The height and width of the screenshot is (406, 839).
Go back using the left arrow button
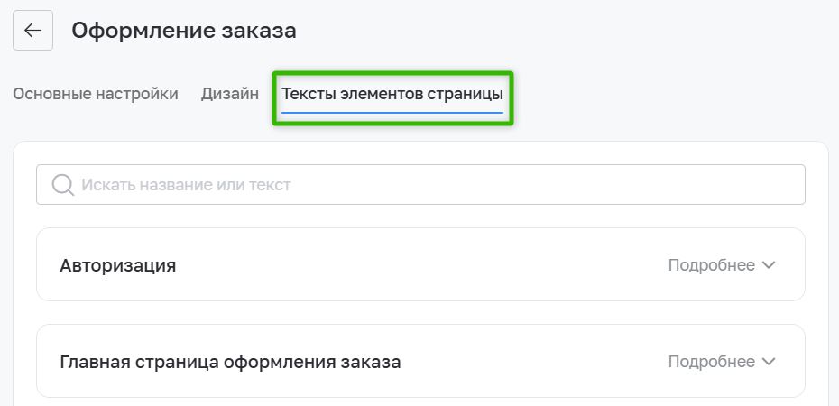pos(32,31)
